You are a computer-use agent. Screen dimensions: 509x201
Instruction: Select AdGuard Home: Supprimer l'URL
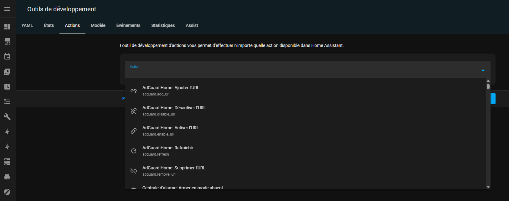(305, 171)
